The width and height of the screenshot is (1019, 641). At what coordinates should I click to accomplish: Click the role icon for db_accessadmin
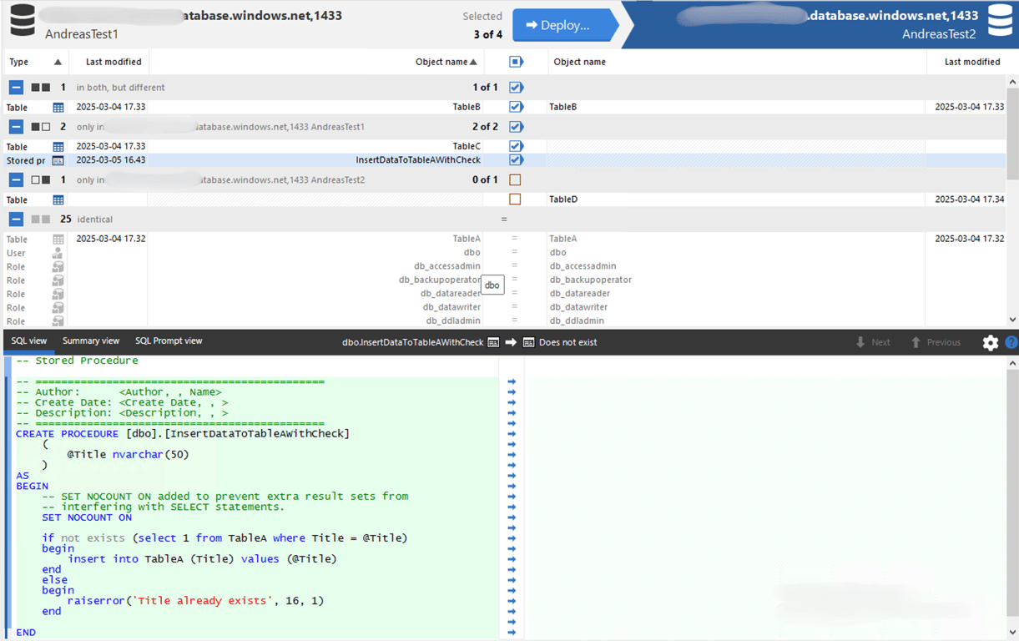tap(58, 266)
